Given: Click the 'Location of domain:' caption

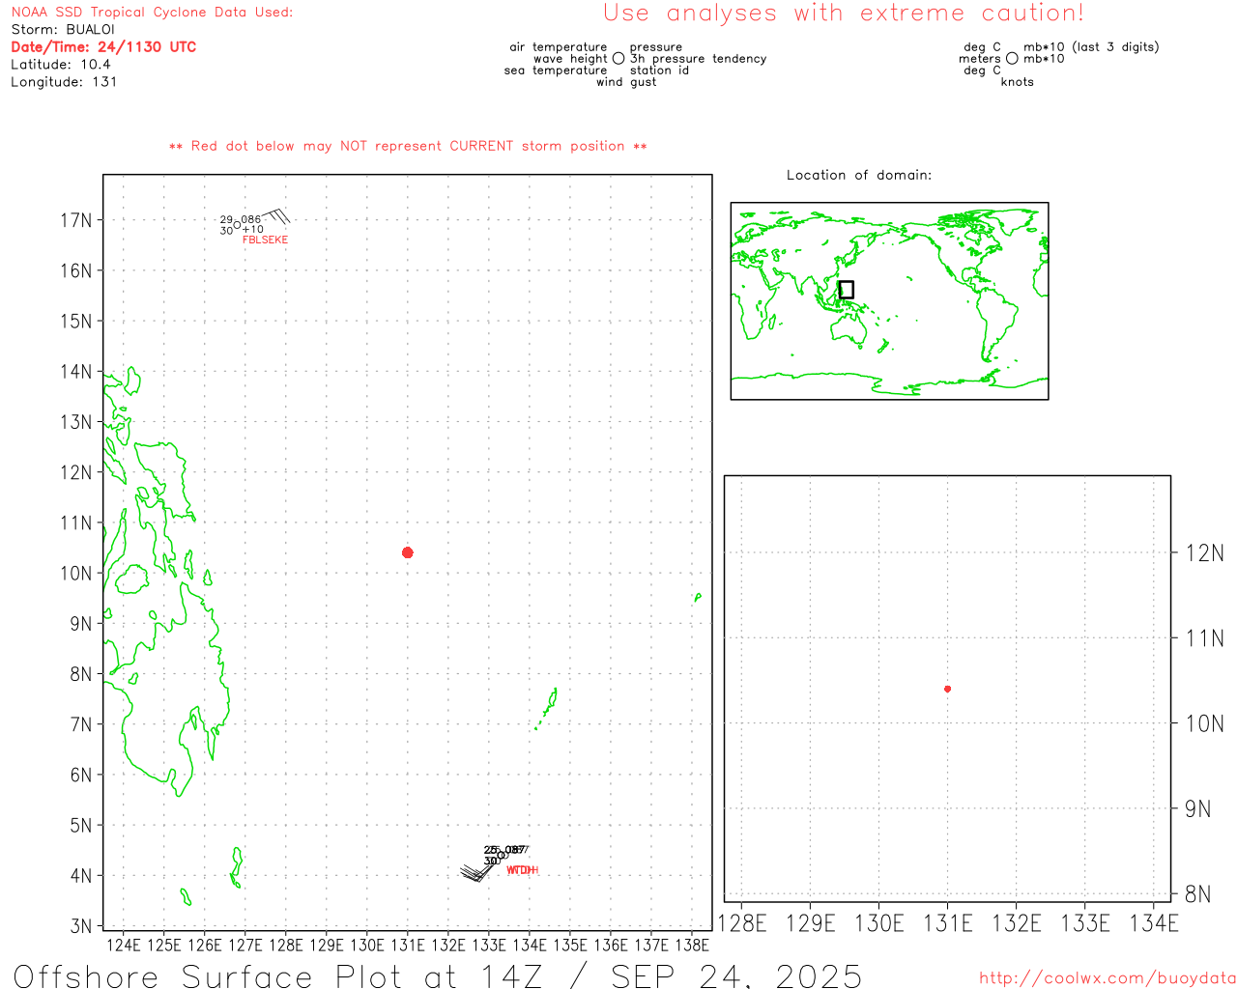Looking at the screenshot, I should click(858, 175).
